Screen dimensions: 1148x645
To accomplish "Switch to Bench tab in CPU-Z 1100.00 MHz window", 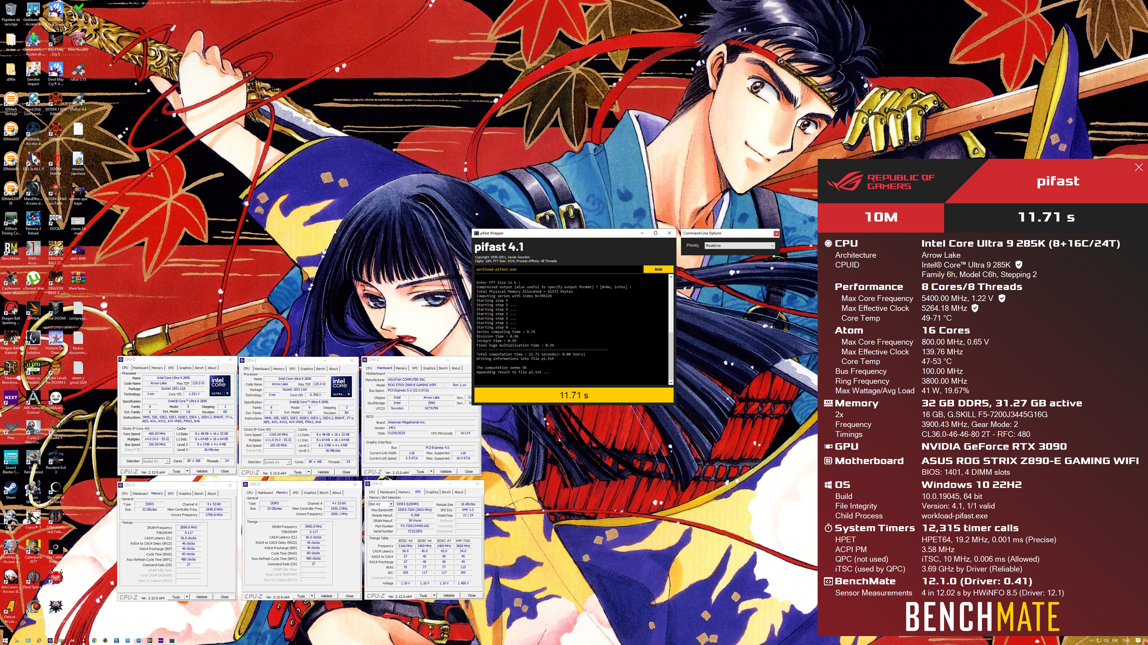I will [321, 369].
